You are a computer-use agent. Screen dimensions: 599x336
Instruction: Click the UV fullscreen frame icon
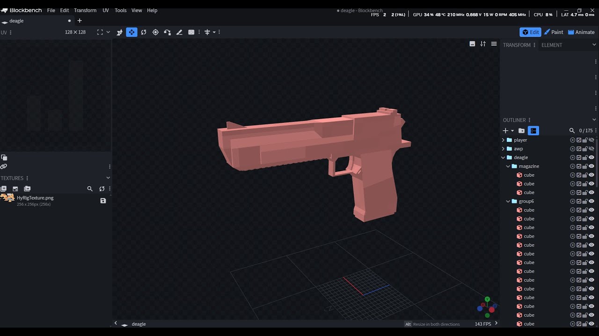[100, 32]
